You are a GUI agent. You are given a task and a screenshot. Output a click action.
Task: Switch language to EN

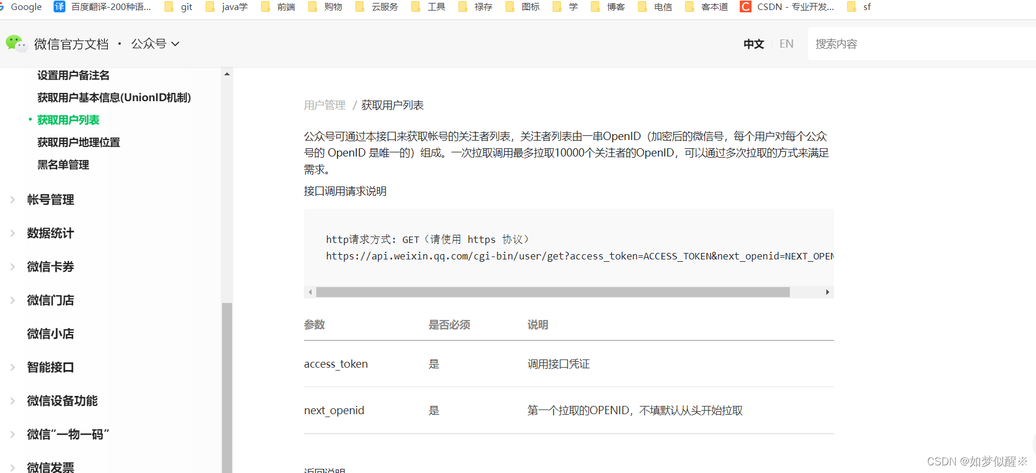coord(786,44)
